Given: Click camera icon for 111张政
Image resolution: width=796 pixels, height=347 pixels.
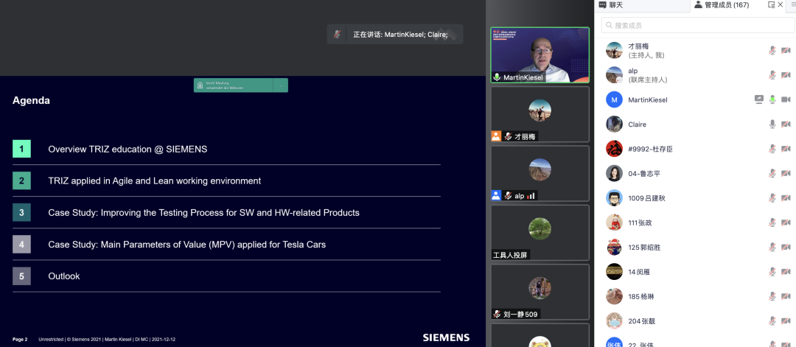Looking at the screenshot, I should coord(786,222).
